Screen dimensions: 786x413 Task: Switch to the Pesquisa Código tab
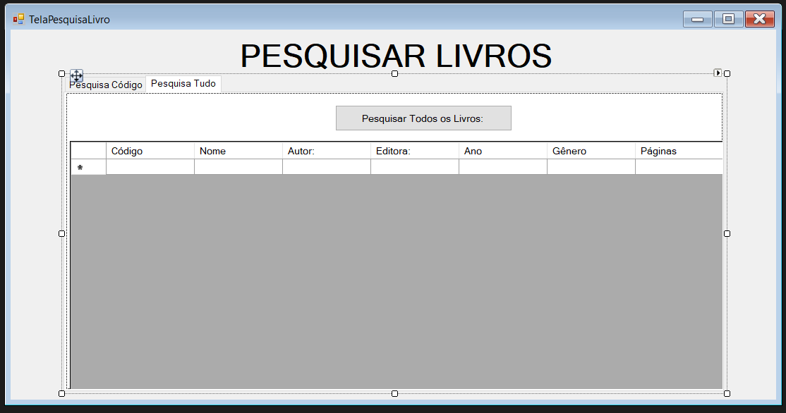click(x=105, y=84)
